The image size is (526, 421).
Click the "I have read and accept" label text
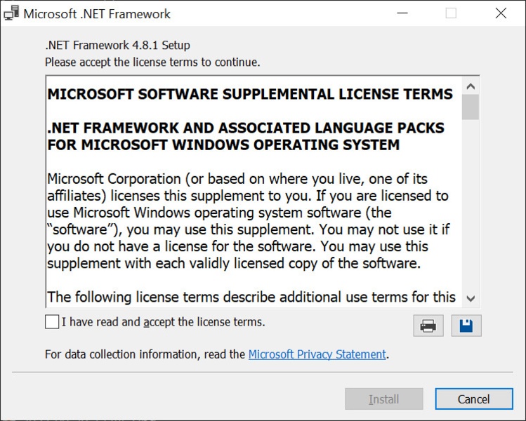(163, 323)
